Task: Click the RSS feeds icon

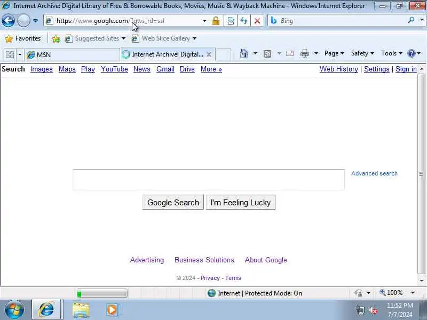Action: (267, 54)
